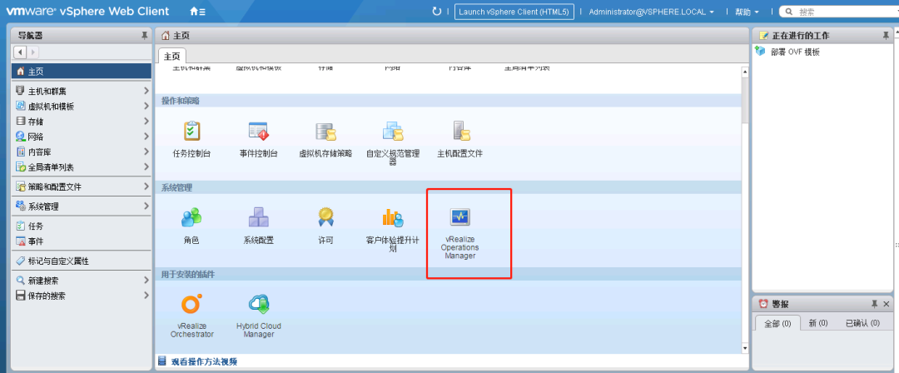This screenshot has width=899, height=373.
Task: Expand 存储 chevron
Action: (147, 121)
